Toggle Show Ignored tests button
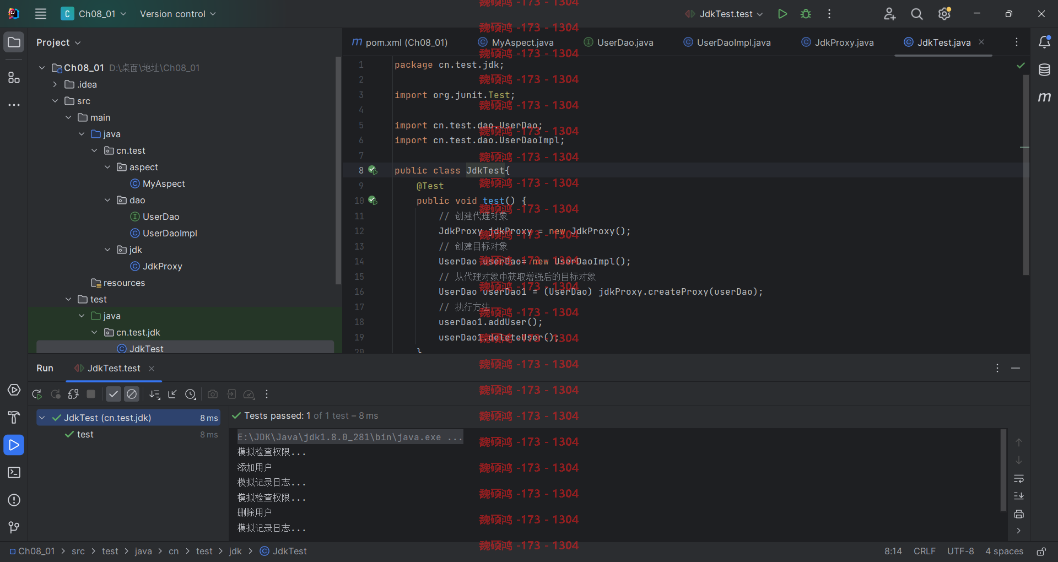 (x=132, y=394)
